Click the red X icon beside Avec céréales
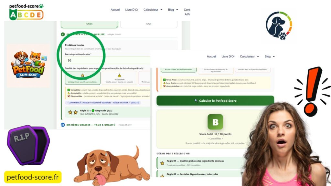Screen dimensions: 331x186 tap(165, 86)
